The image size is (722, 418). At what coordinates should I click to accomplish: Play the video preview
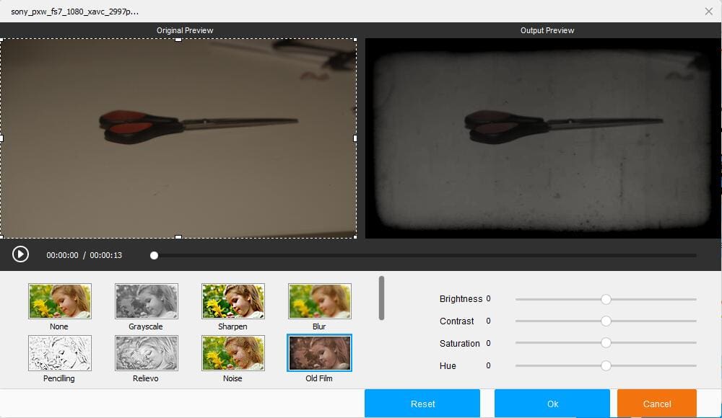[x=20, y=254]
